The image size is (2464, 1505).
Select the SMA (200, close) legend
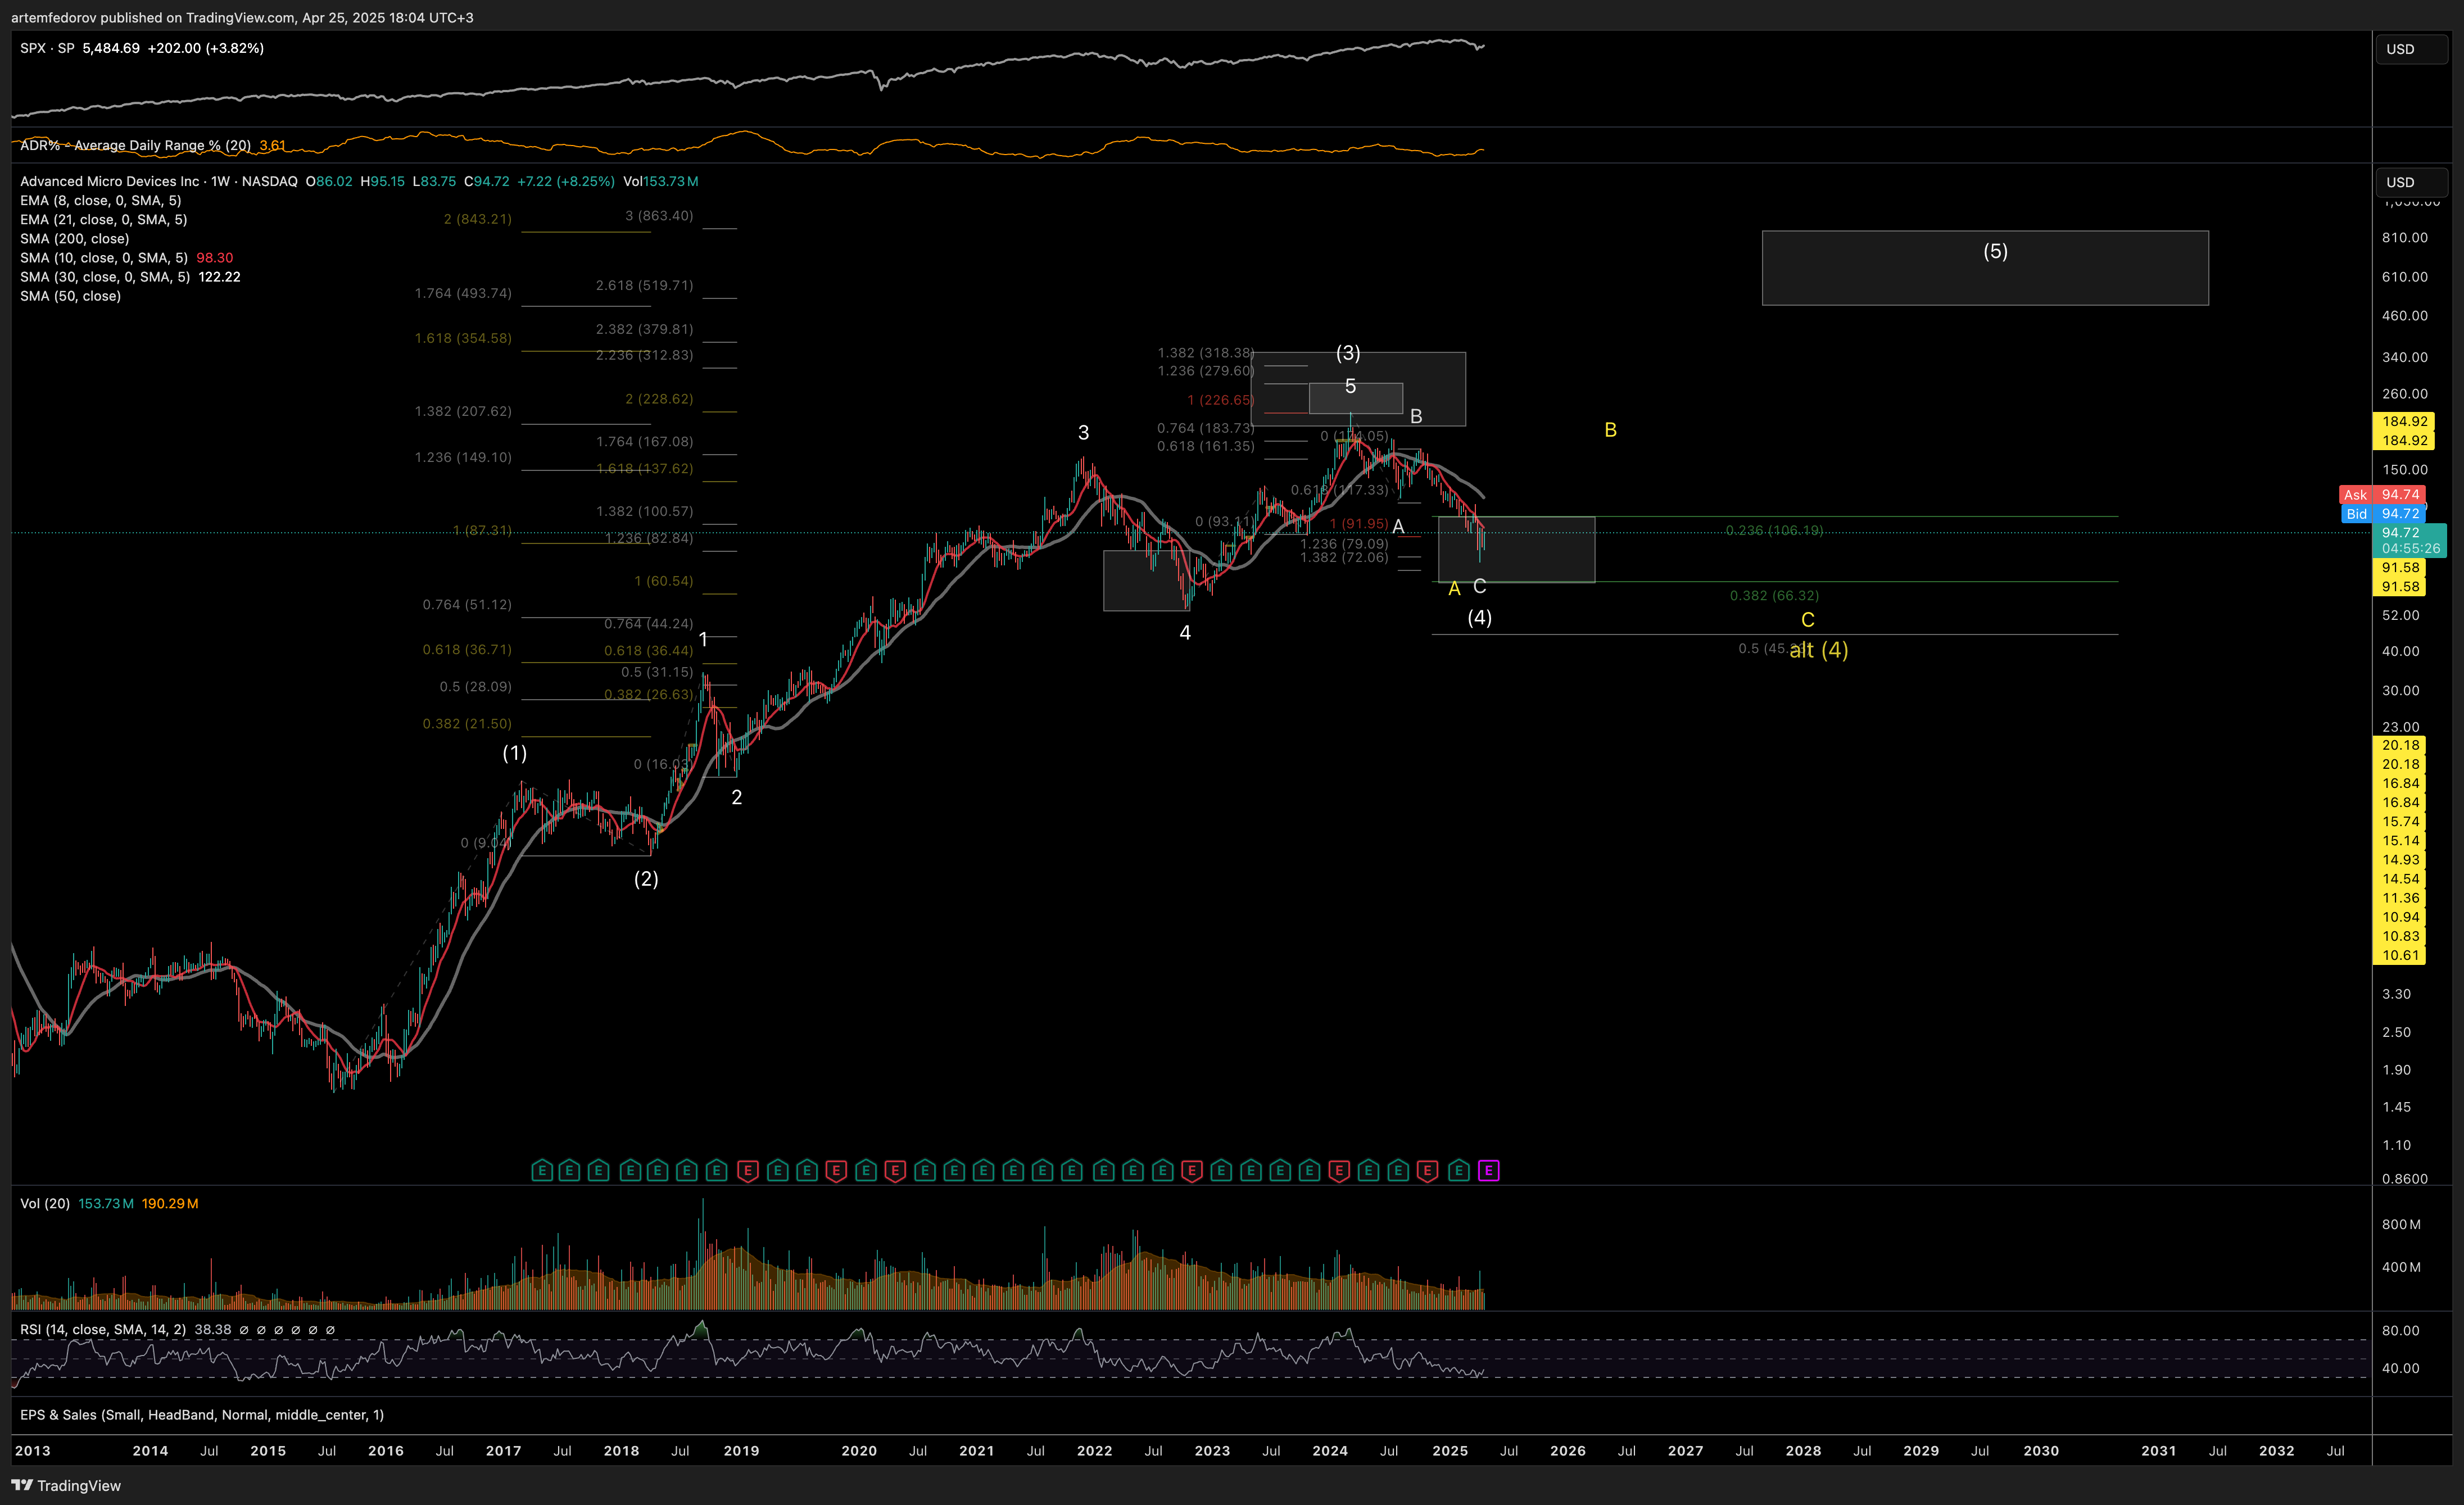(75, 238)
